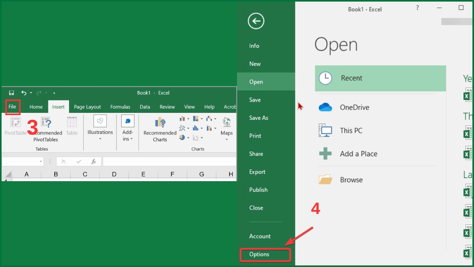The width and height of the screenshot is (474, 267).
Task: Select This PC in the Open pane
Action: (x=351, y=131)
